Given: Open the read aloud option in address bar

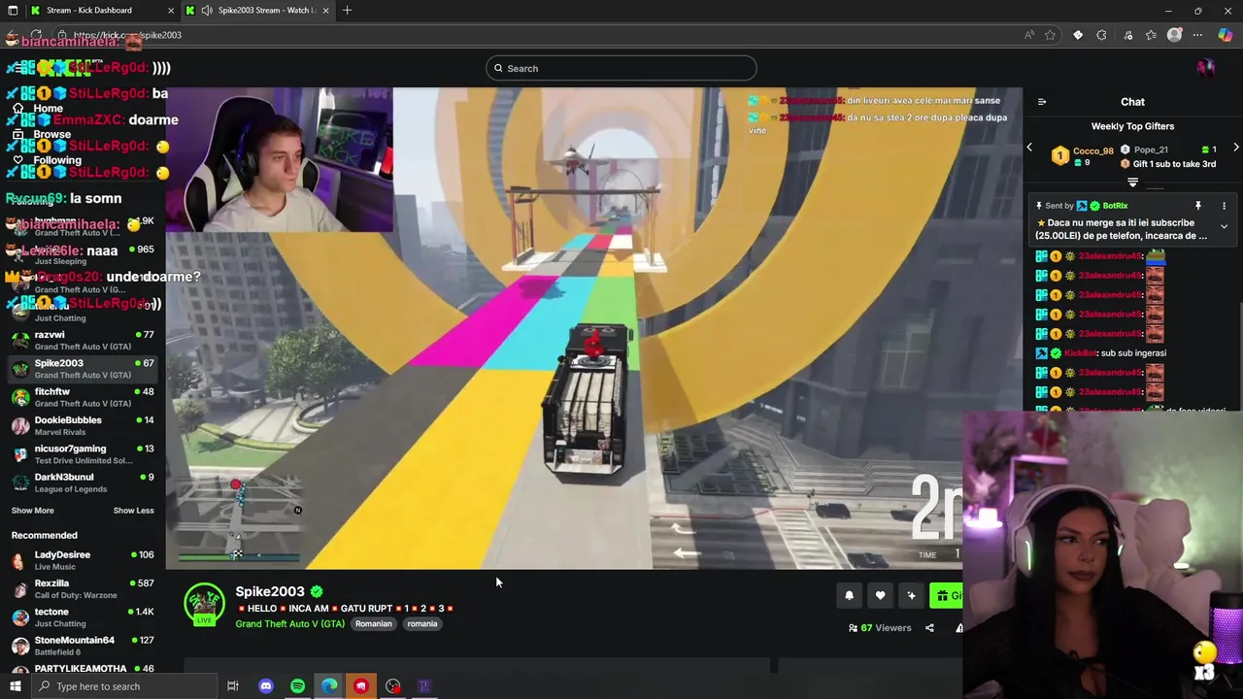Looking at the screenshot, I should pos(1028,36).
